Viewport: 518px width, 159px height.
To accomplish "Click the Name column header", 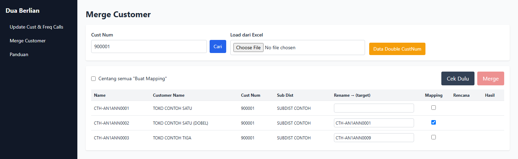I will (x=100, y=95).
